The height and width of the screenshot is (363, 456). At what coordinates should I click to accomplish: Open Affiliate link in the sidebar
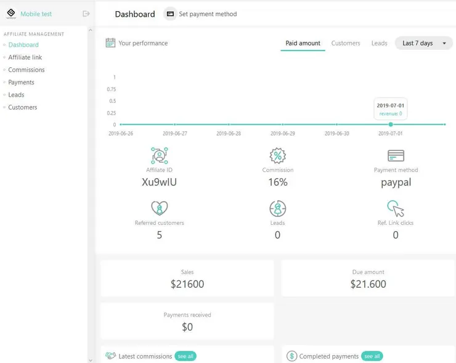25,57
